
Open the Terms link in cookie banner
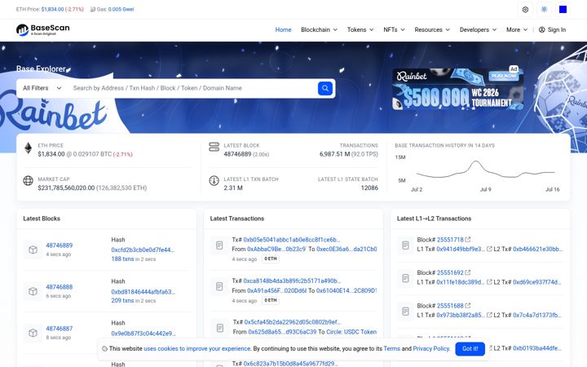pyautogui.click(x=391, y=349)
